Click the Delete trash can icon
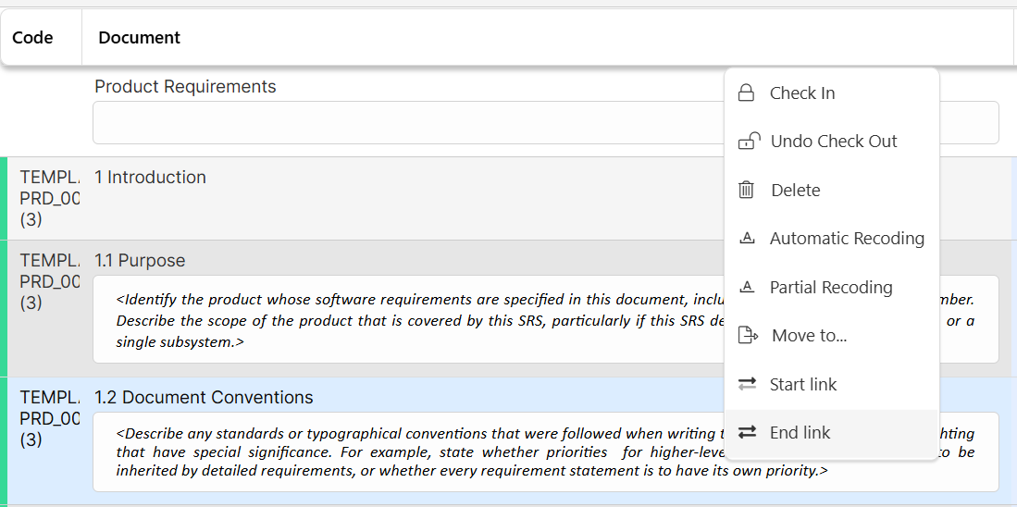 pos(746,191)
